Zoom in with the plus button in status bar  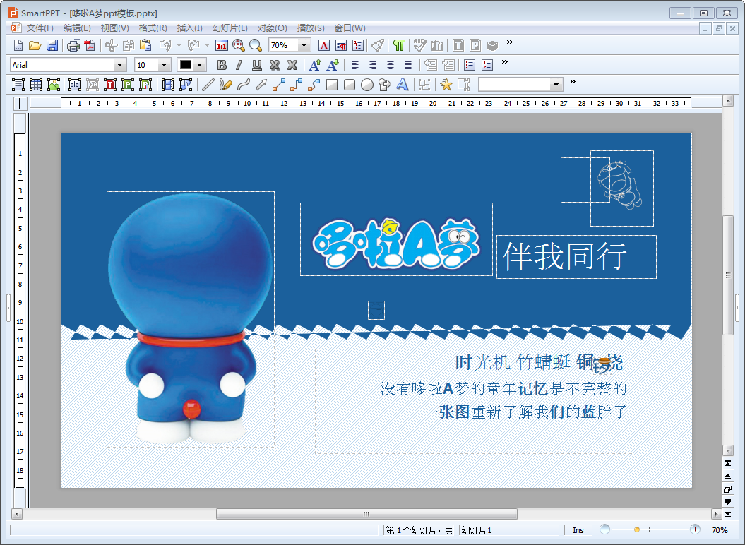(695, 529)
